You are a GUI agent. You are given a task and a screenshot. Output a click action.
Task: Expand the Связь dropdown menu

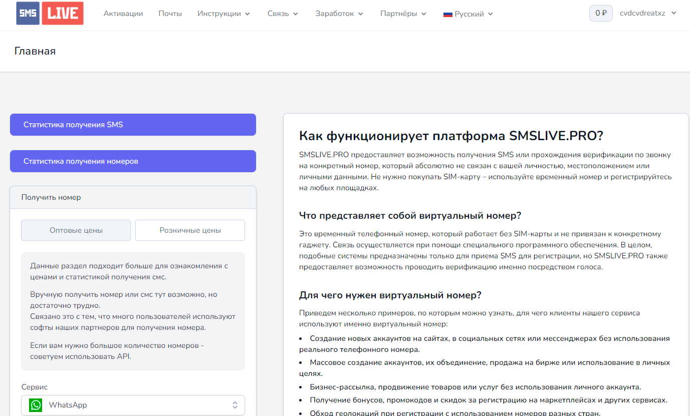pyautogui.click(x=283, y=14)
